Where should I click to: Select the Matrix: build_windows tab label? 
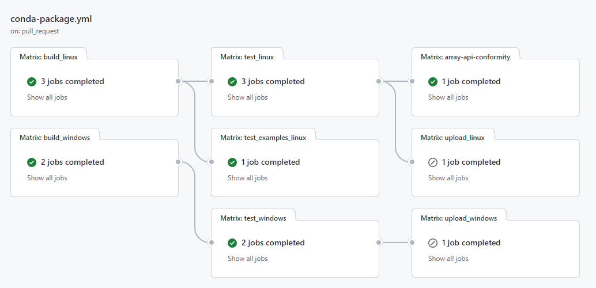[x=55, y=138]
